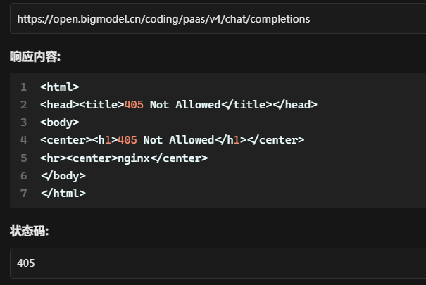426x285 pixels.
Task: Click the h1 405 Not Allowed line
Action: point(173,140)
